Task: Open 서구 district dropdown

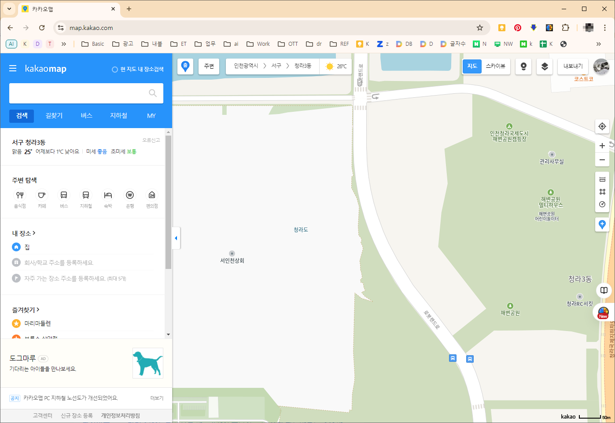Action: 276,66
